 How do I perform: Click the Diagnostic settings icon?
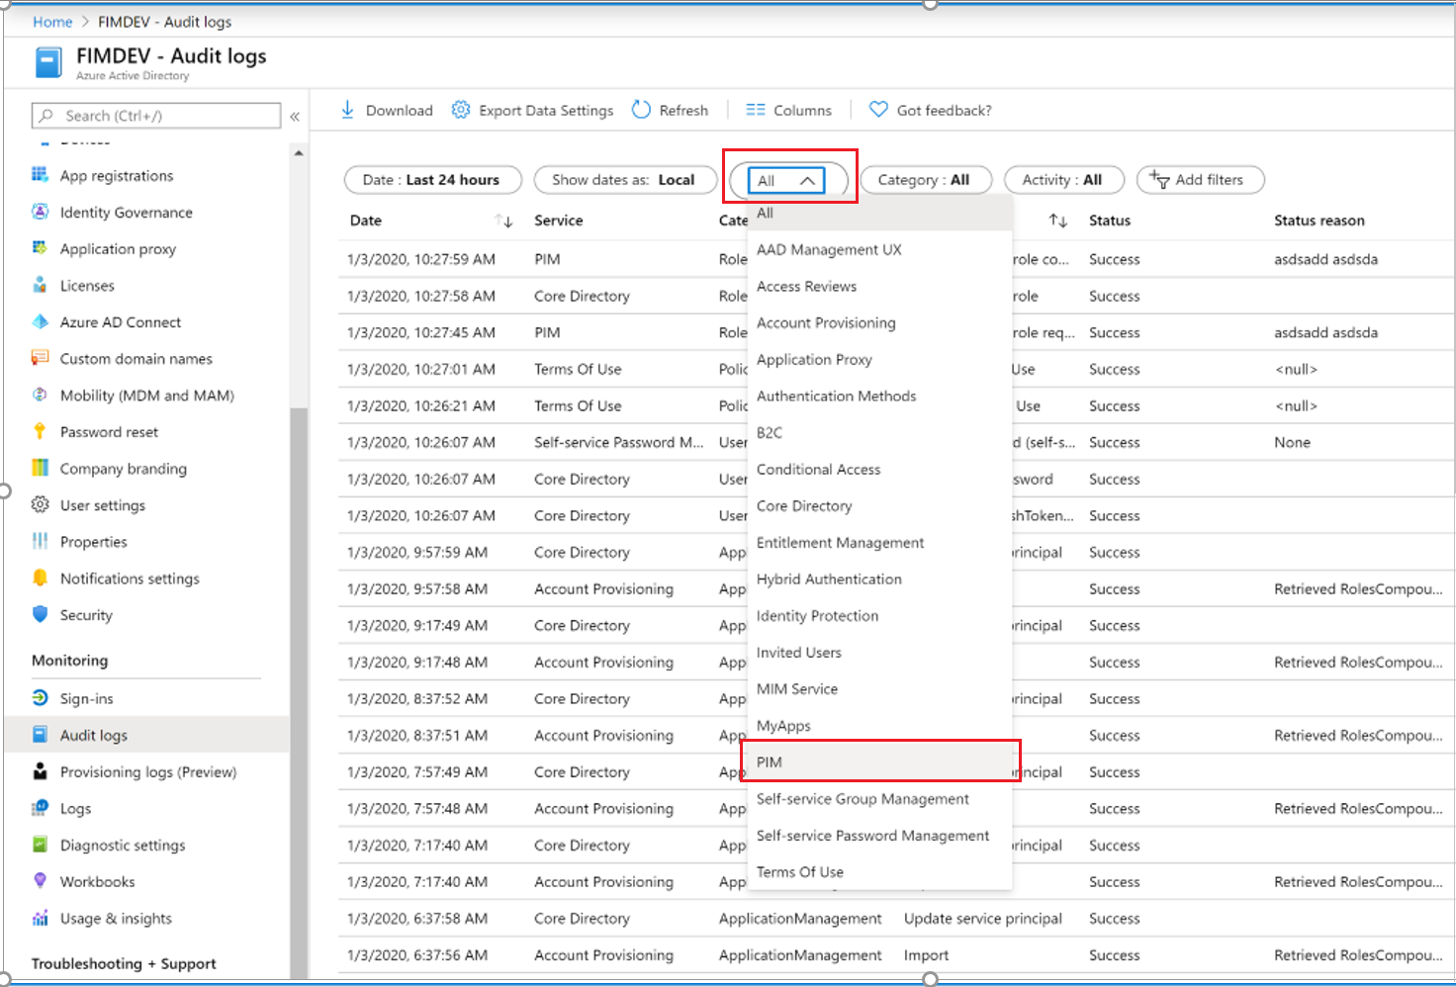pyautogui.click(x=40, y=845)
